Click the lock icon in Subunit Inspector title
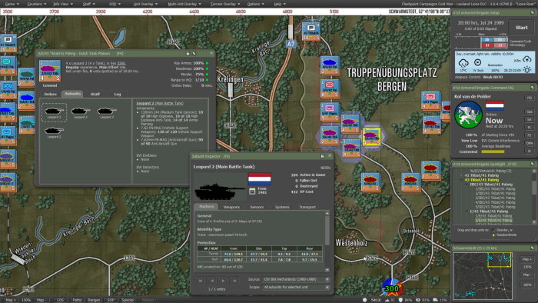 323,156
